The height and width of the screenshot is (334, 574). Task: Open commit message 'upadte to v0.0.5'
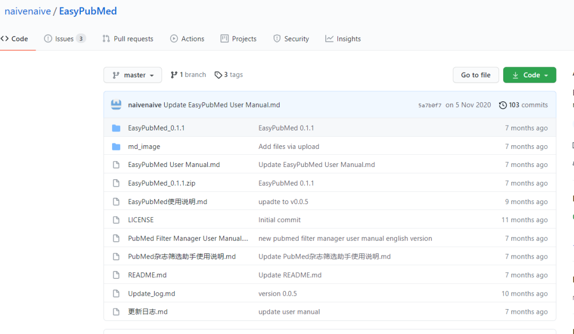point(283,201)
